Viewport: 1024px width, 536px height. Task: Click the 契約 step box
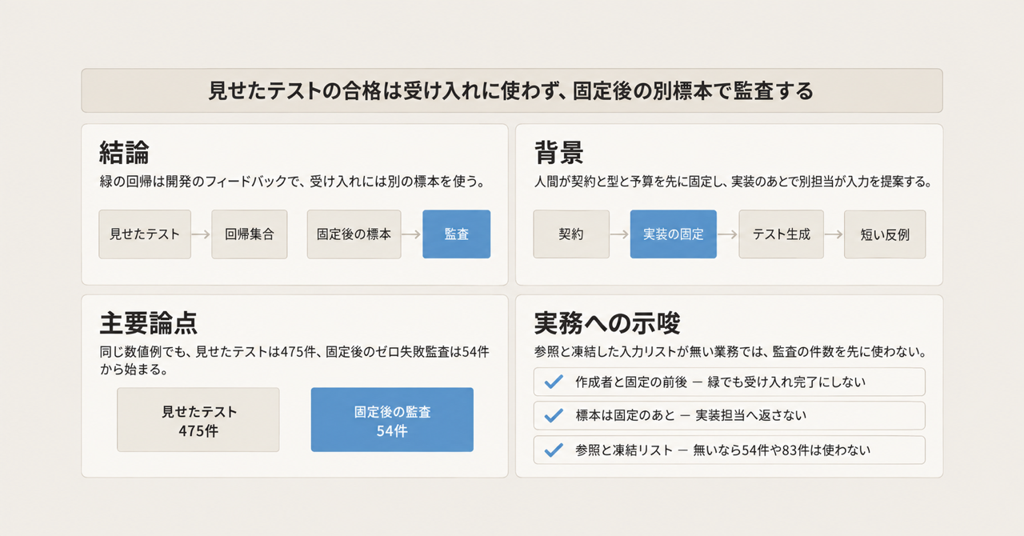(571, 234)
